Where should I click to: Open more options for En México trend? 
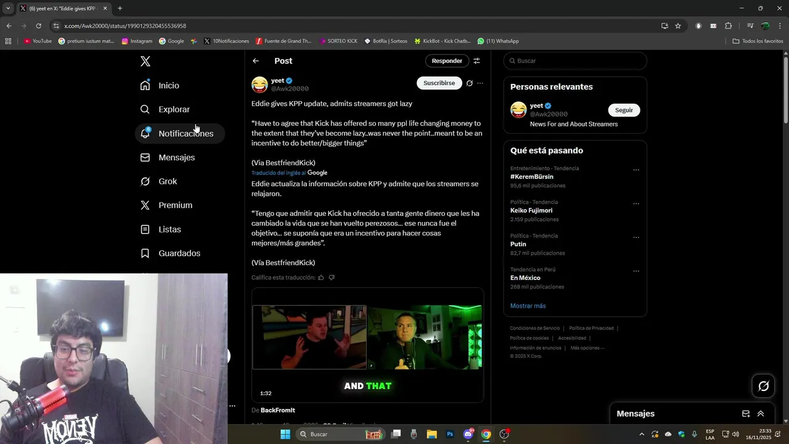click(636, 271)
